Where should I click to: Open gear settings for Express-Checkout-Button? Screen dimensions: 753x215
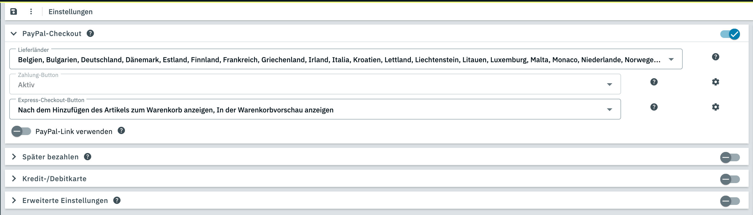click(715, 107)
